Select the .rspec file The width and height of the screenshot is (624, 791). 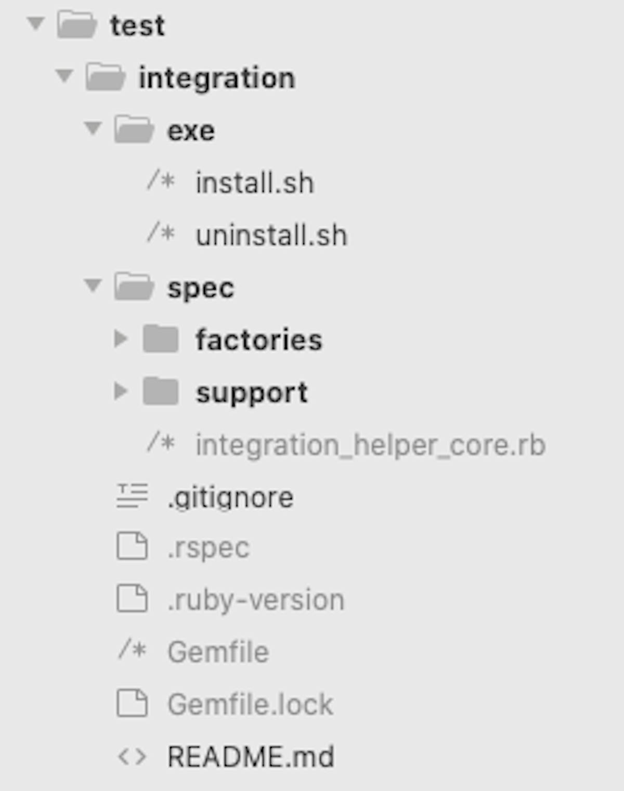point(209,548)
